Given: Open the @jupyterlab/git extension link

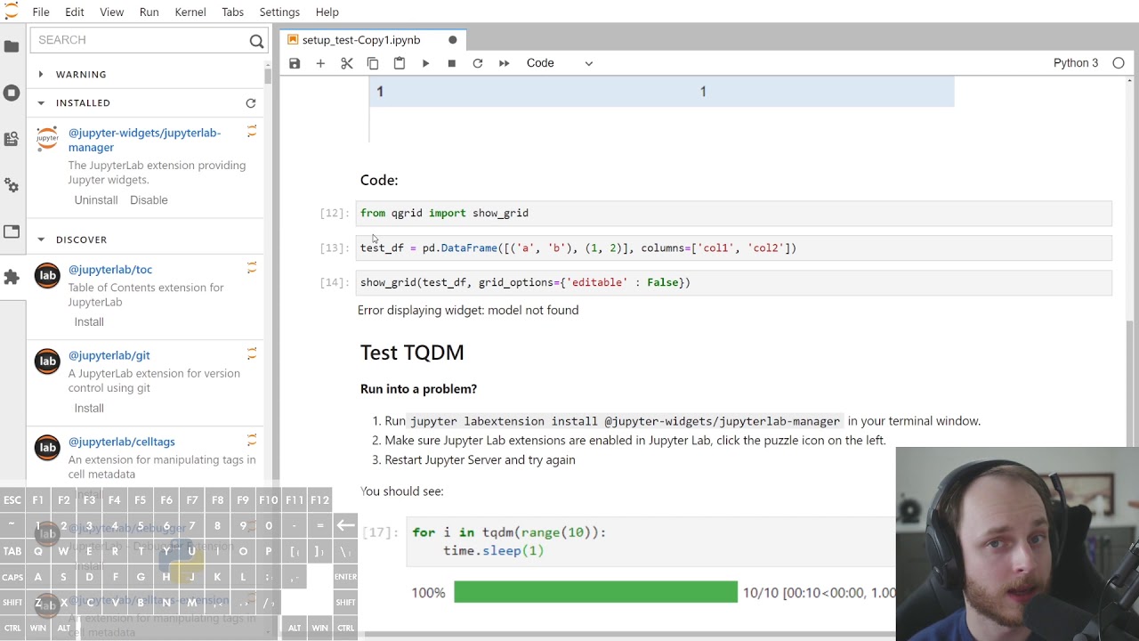Looking at the screenshot, I should (x=109, y=355).
